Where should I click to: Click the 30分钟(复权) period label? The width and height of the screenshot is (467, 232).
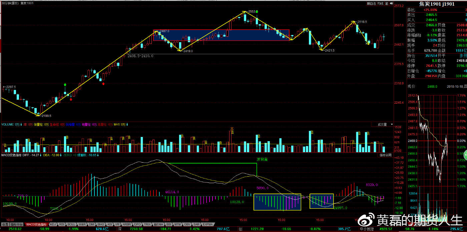[x=10, y=3]
